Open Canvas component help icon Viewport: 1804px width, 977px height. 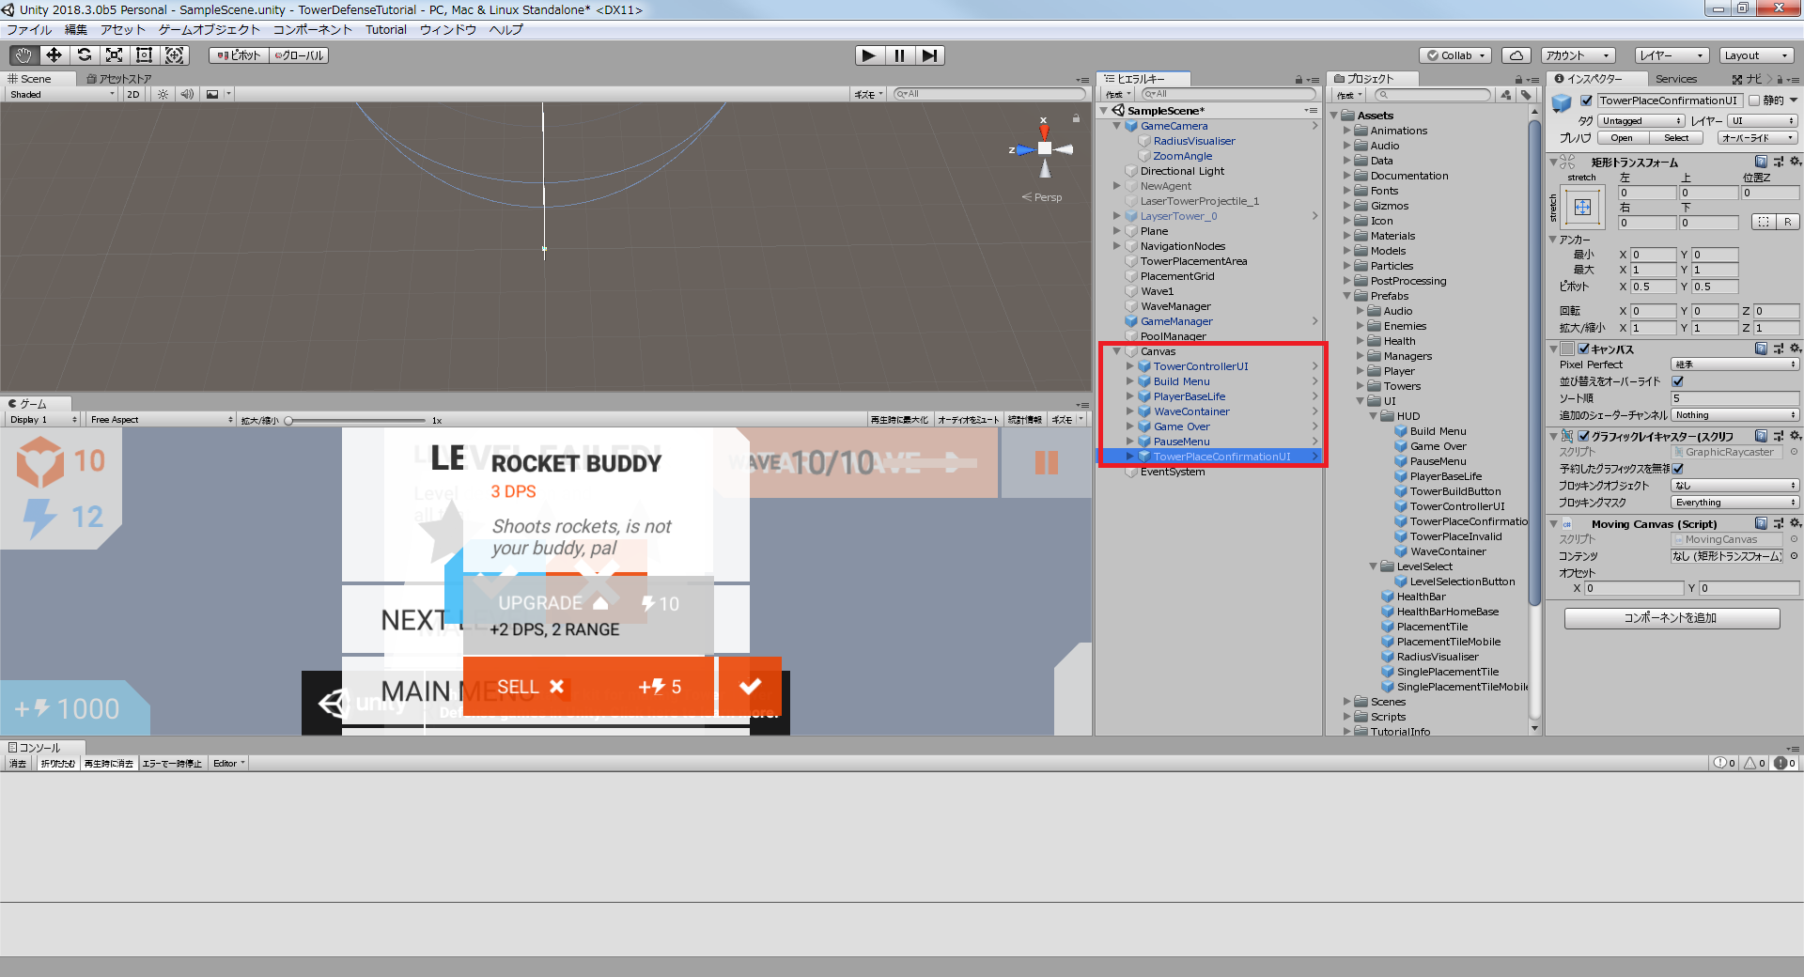(x=1761, y=349)
